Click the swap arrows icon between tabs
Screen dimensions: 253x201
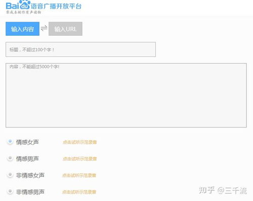[x=44, y=28]
